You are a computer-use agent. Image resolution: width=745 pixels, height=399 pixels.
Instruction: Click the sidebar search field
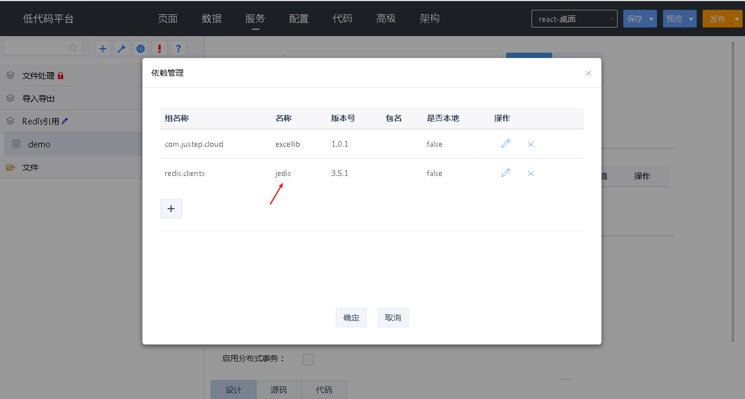43,48
